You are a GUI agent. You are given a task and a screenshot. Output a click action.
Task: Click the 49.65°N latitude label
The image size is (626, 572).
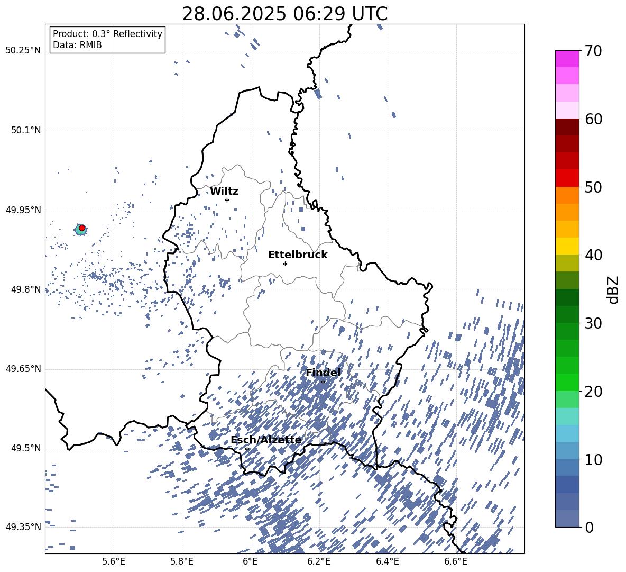pos(23,369)
